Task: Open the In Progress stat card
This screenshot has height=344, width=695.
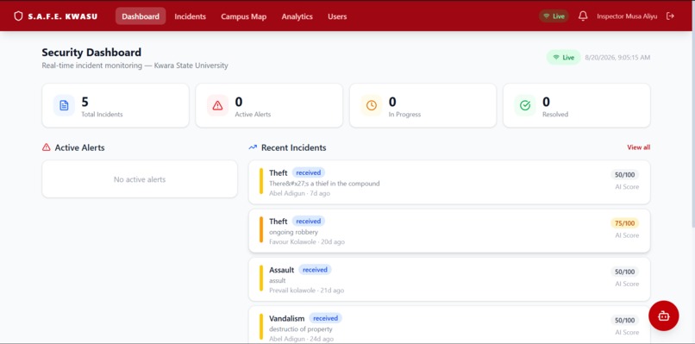Action: (423, 105)
